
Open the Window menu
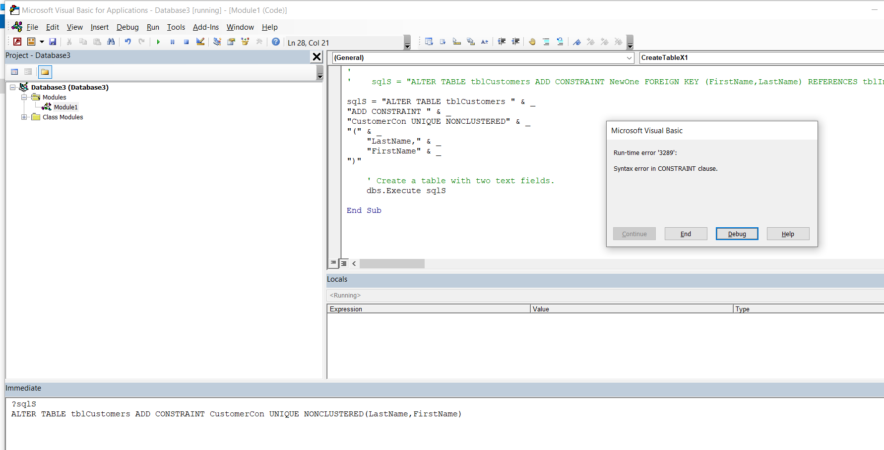pyautogui.click(x=240, y=27)
